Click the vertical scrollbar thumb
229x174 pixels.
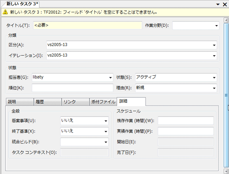[x=226, y=95]
